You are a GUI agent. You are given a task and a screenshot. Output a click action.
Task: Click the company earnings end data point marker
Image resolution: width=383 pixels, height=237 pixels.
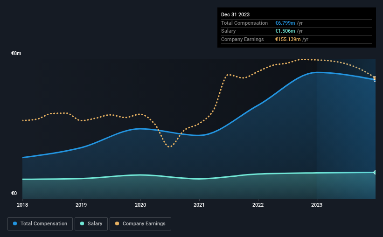click(375, 78)
